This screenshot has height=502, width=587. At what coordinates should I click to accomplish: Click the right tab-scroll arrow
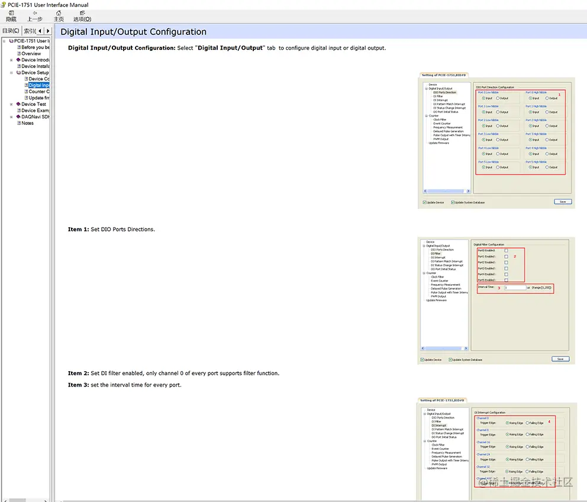click(x=47, y=31)
